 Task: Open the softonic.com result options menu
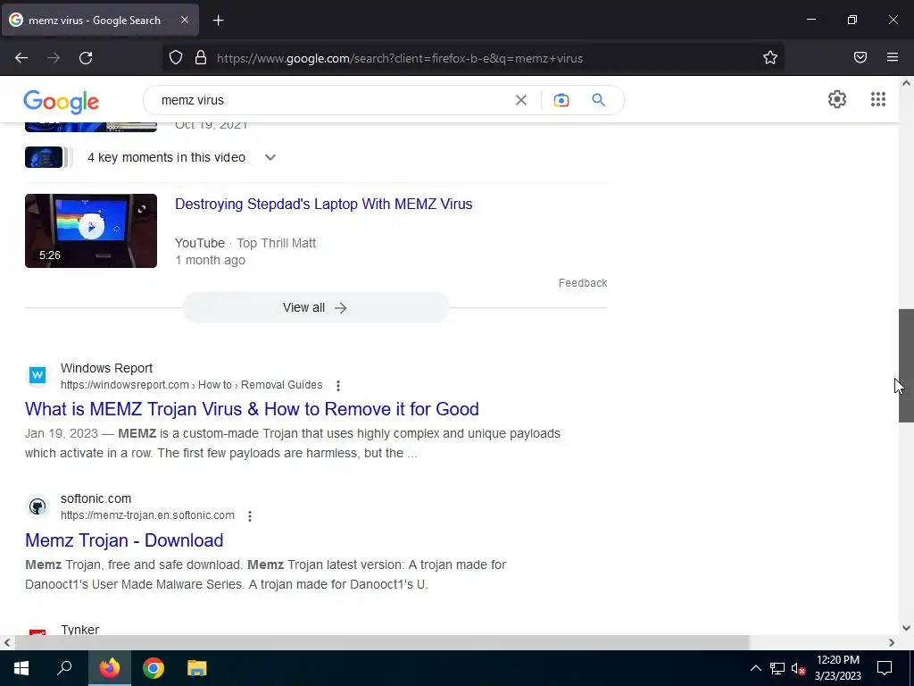250,516
